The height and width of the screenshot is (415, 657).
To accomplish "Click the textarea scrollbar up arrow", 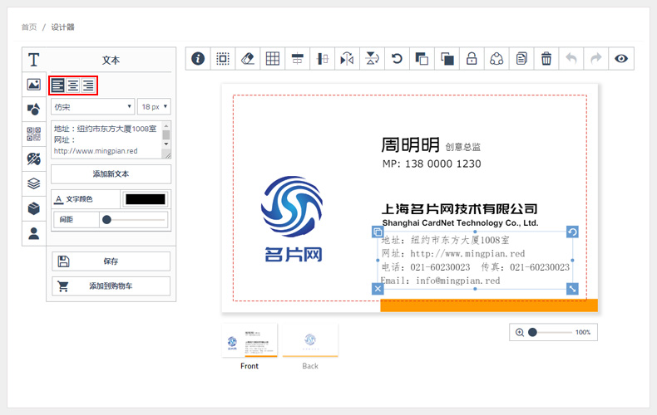I will [x=166, y=125].
